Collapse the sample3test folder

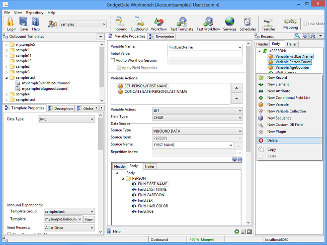[x=7, y=78]
